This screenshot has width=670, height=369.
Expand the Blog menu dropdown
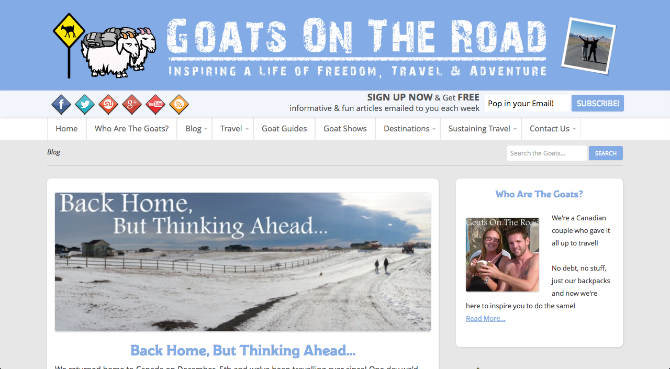[195, 129]
